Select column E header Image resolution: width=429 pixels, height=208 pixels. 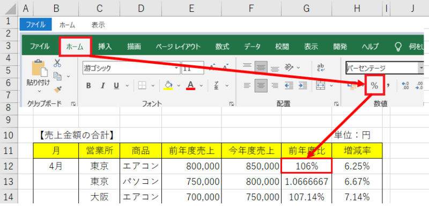(191, 9)
